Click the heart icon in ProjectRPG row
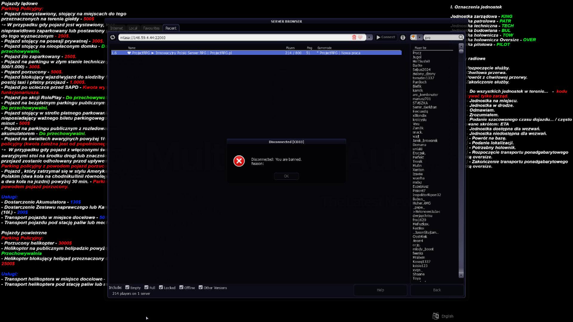The width and height of the screenshot is (573, 322). pos(129,53)
